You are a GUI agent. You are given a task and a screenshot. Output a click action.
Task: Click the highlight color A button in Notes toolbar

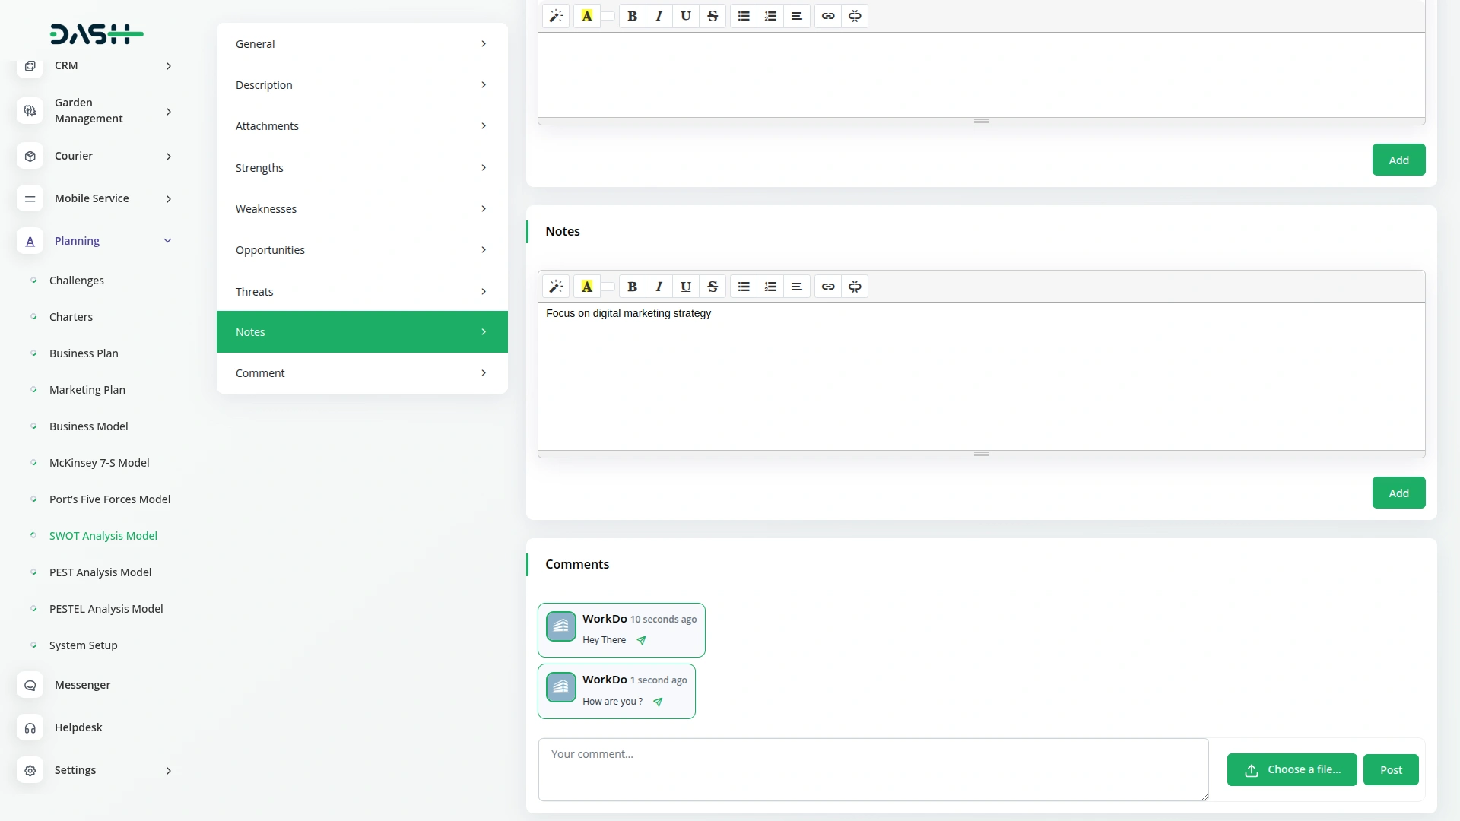click(x=586, y=287)
